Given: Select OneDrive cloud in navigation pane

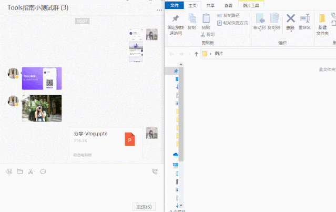Looking at the screenshot, I should [x=176, y=155].
